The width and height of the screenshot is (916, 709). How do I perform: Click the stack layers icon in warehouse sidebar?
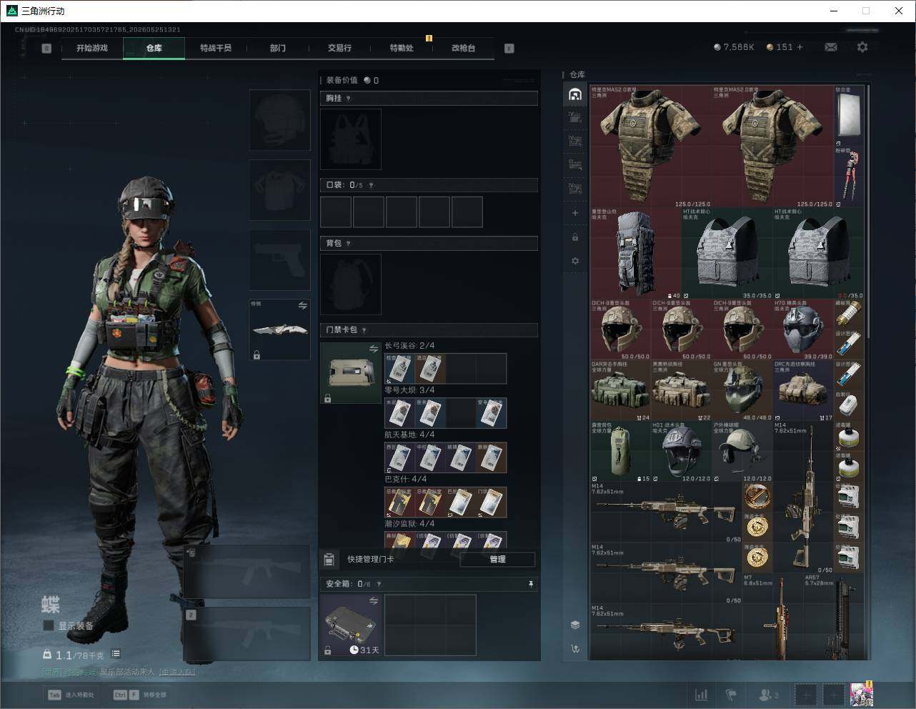click(575, 625)
